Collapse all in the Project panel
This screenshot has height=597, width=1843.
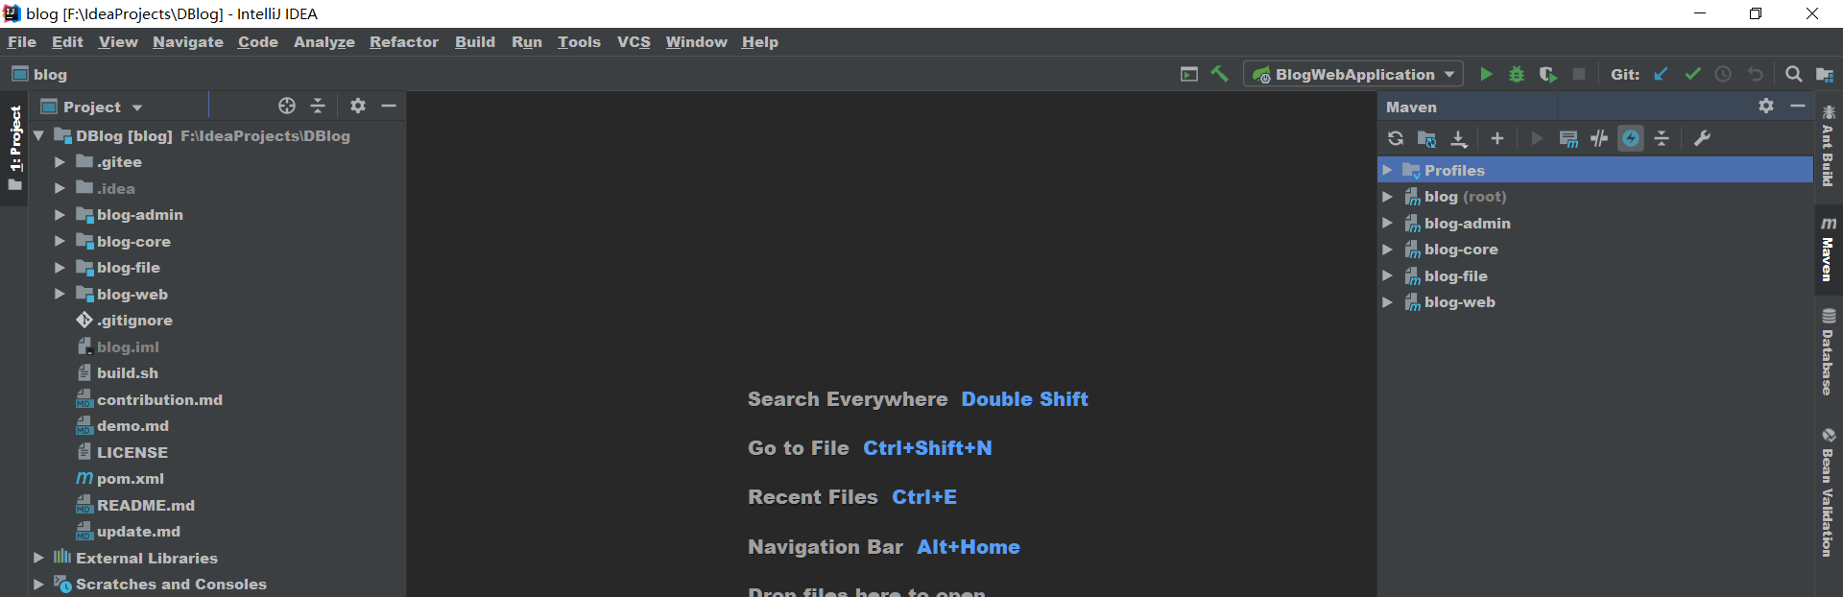click(318, 106)
